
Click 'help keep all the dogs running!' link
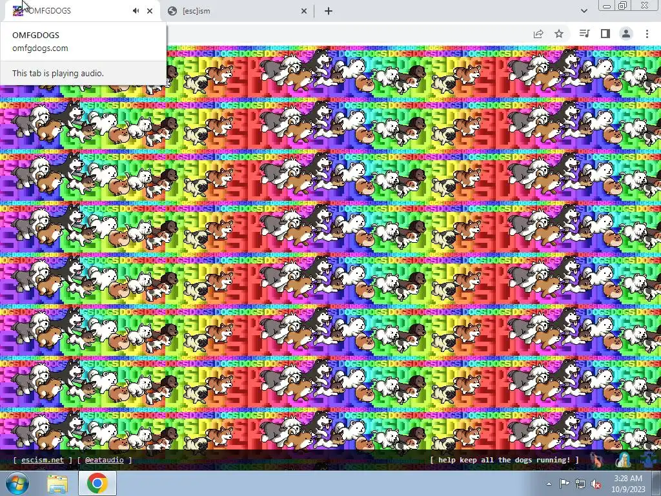coord(504,460)
